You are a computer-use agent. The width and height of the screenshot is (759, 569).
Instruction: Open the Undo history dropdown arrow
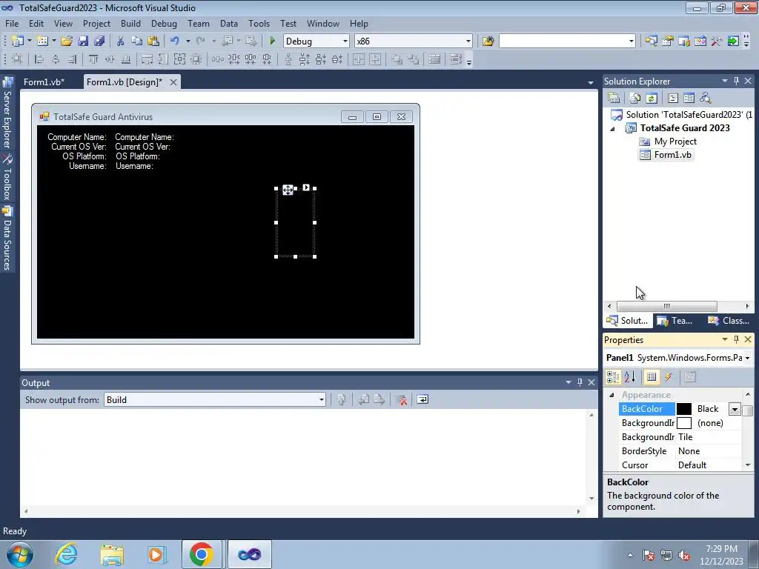tap(188, 41)
